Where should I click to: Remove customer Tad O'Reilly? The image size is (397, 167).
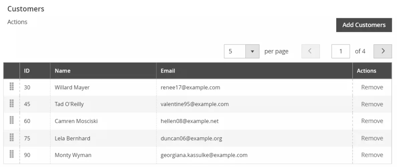[x=372, y=104]
